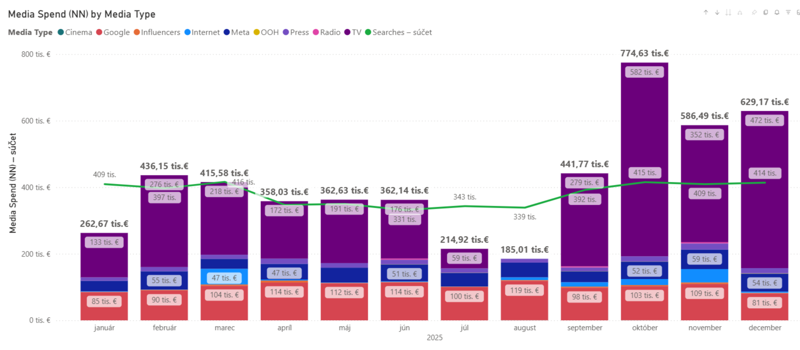Select the 59 tis. € Meta segment in november
The width and height of the screenshot is (800, 350).
(705, 259)
